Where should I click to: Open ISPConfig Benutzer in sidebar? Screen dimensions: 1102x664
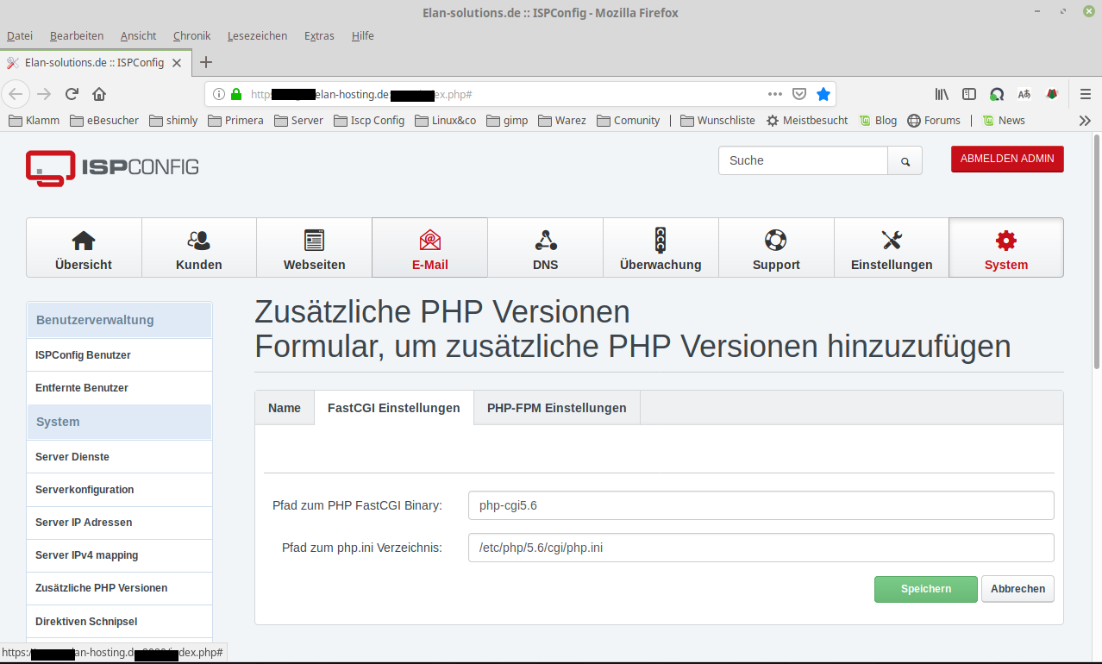pos(119,355)
